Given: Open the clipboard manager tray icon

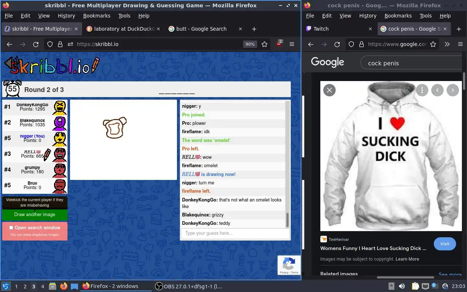Looking at the screenshot, I should (415, 286).
